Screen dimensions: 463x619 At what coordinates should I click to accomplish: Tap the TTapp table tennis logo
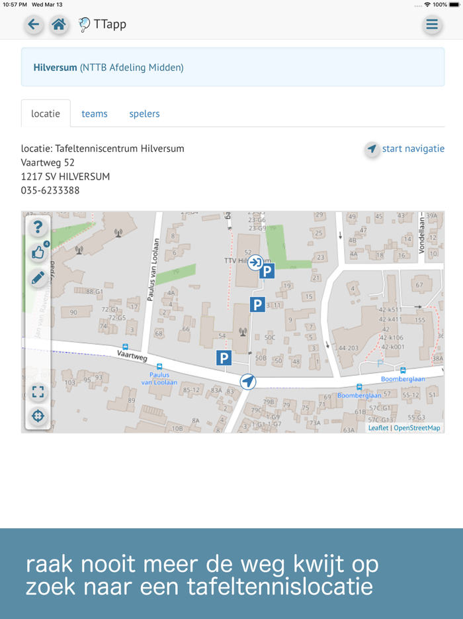tap(83, 25)
